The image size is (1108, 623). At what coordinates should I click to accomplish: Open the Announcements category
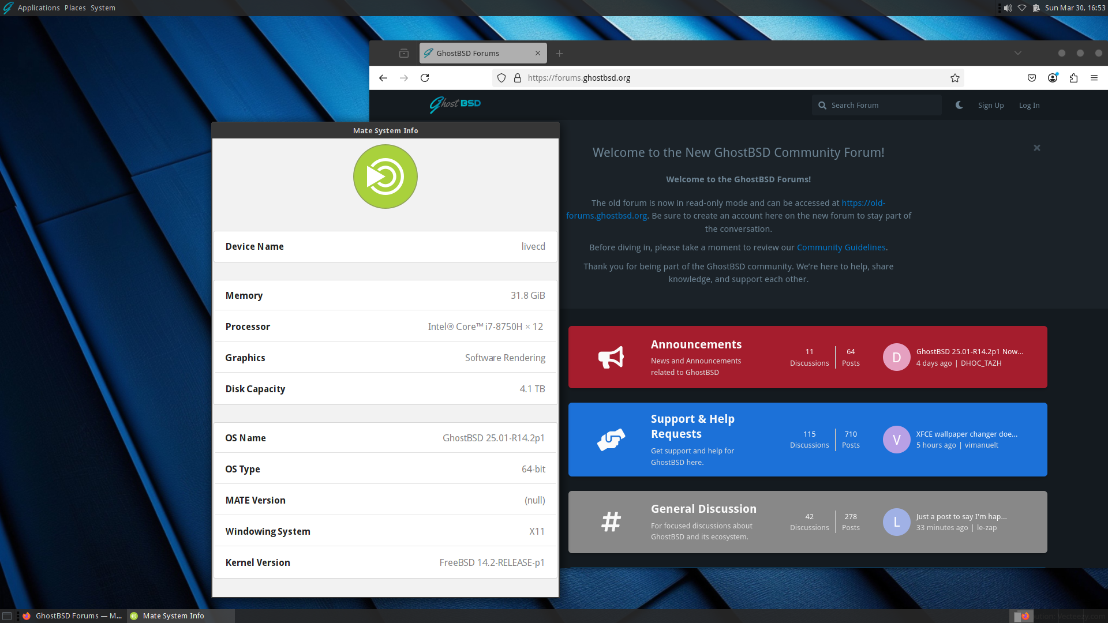696,344
